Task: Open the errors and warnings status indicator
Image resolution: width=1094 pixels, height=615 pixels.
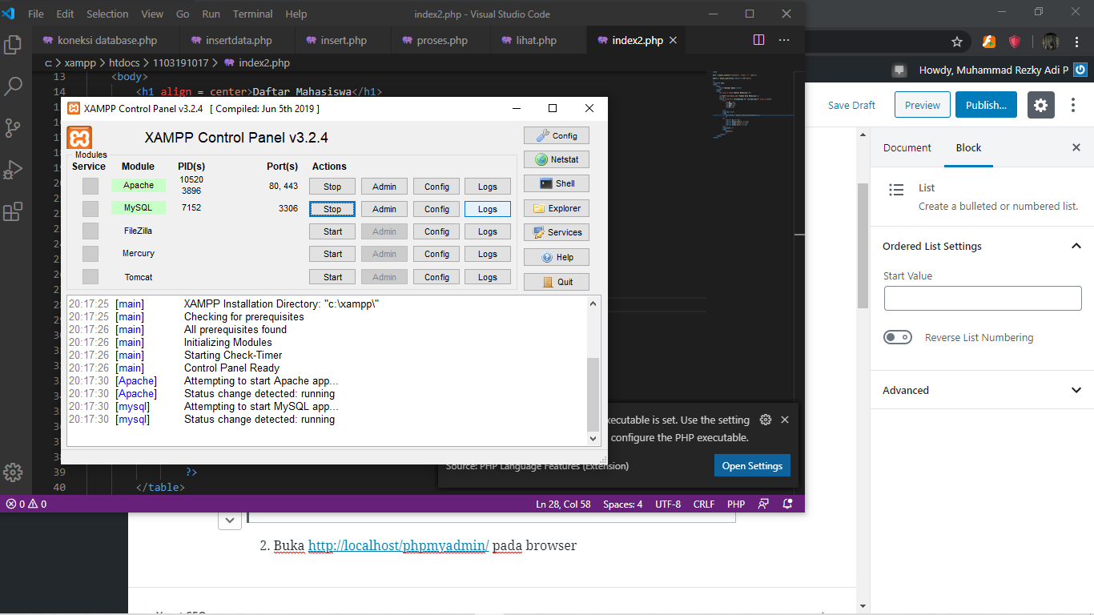Action: pos(26,504)
